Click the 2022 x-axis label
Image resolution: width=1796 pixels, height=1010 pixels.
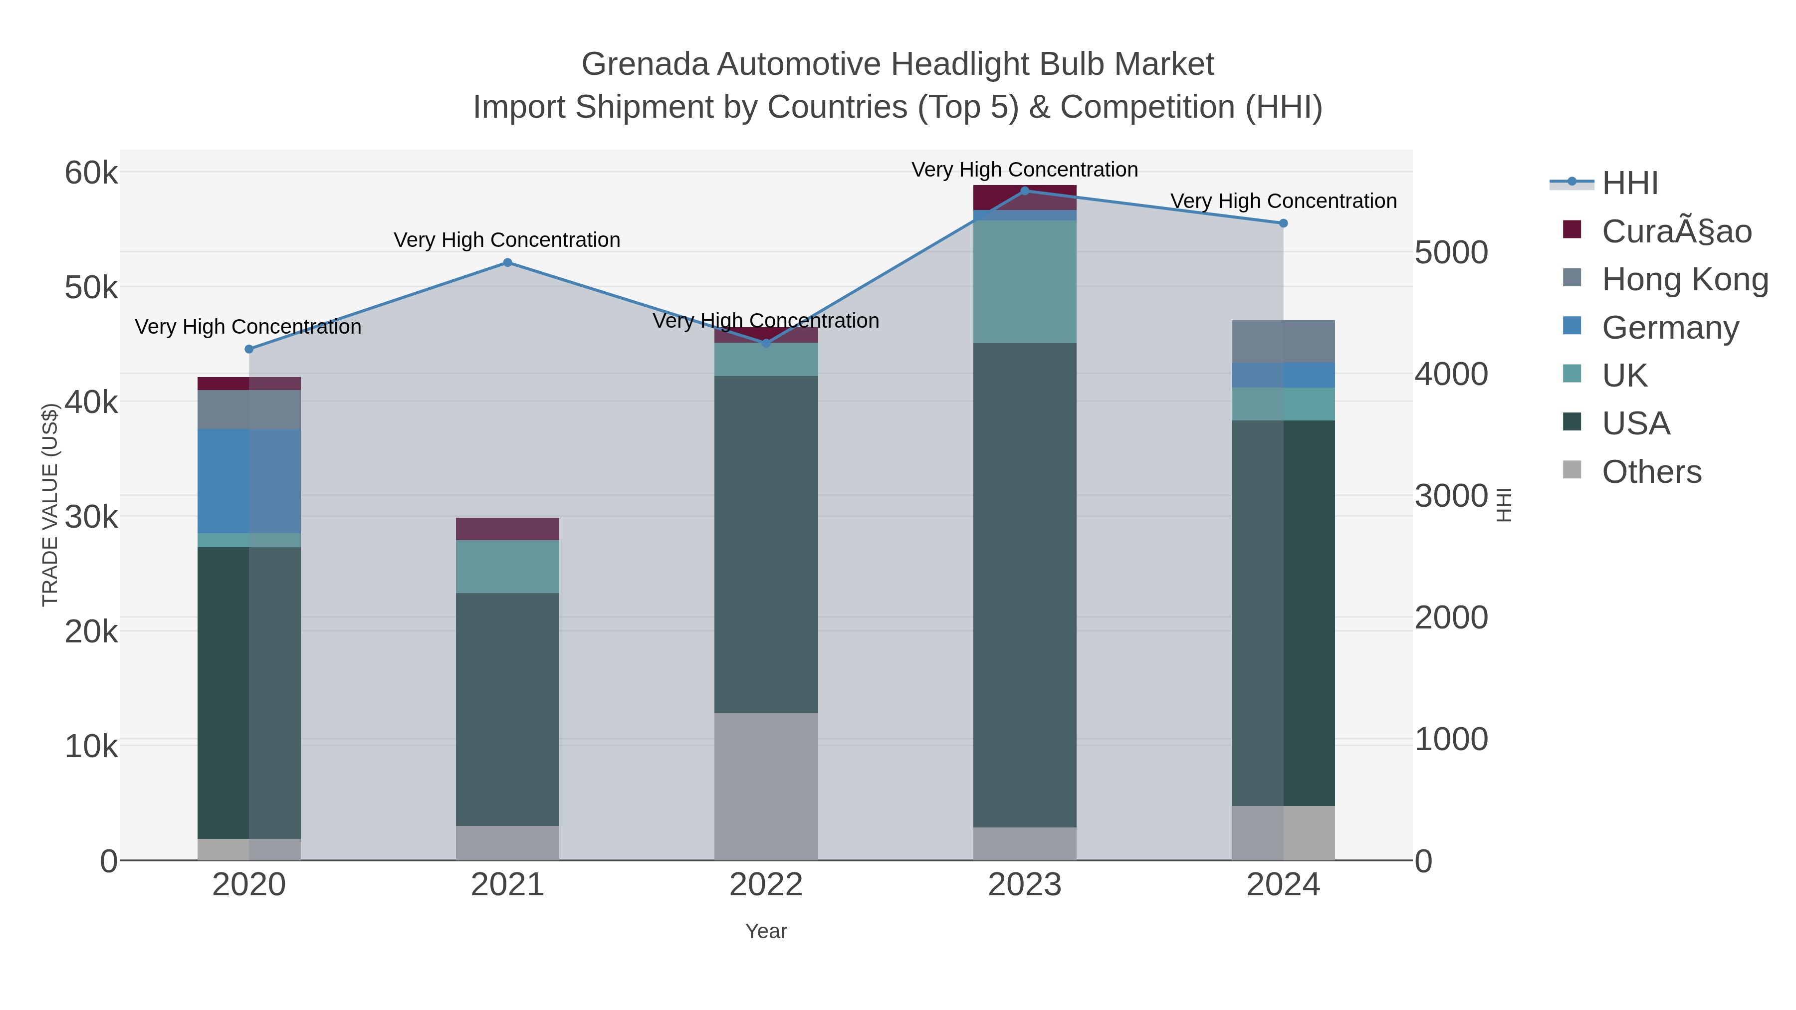tap(766, 885)
